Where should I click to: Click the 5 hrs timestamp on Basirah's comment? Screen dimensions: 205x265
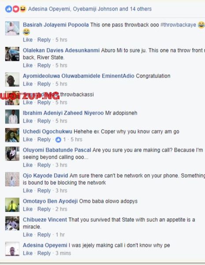pyautogui.click(x=61, y=40)
